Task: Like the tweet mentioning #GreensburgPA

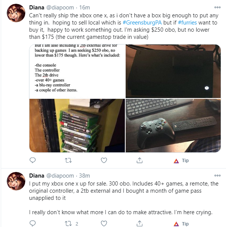Action: point(104,160)
